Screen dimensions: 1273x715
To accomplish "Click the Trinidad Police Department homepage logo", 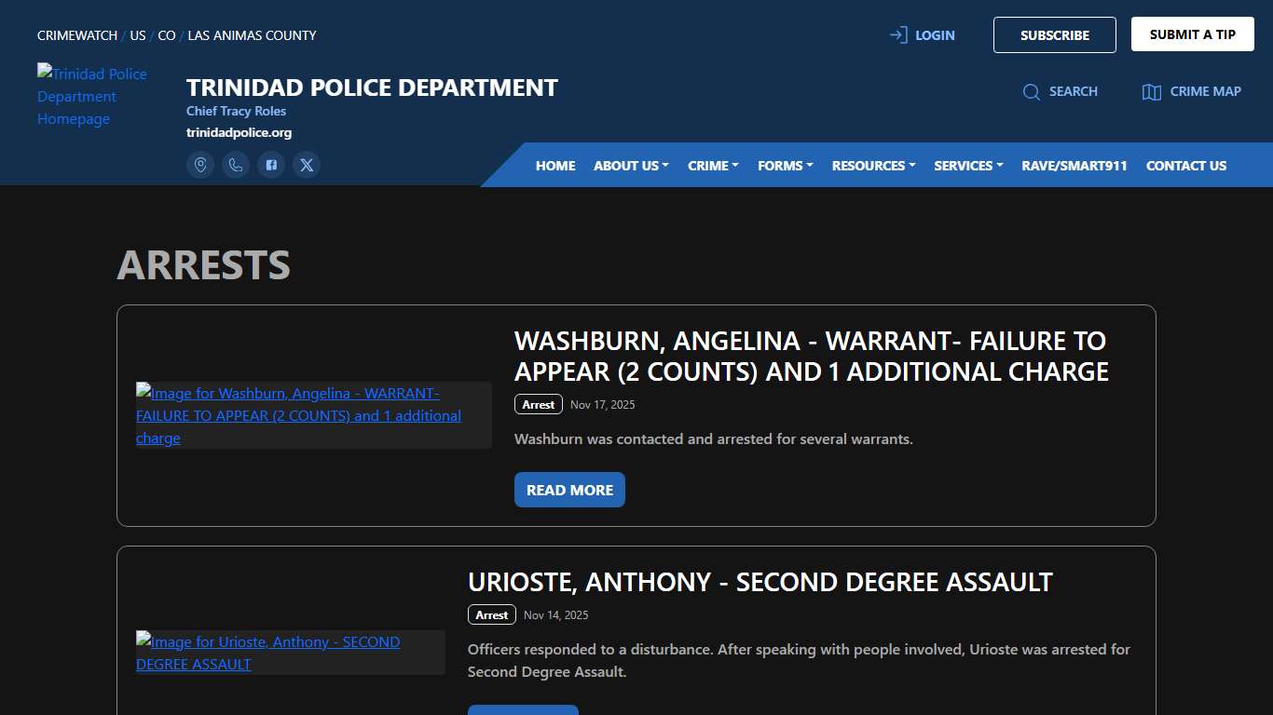I will point(92,96).
